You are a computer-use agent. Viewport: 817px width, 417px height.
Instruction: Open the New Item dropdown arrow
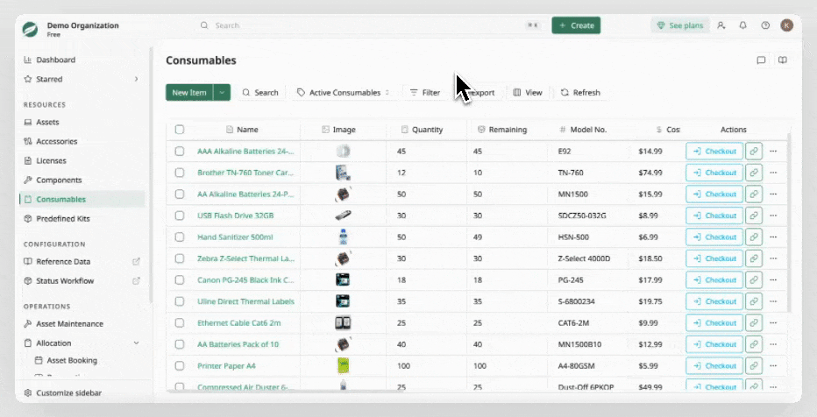click(222, 92)
